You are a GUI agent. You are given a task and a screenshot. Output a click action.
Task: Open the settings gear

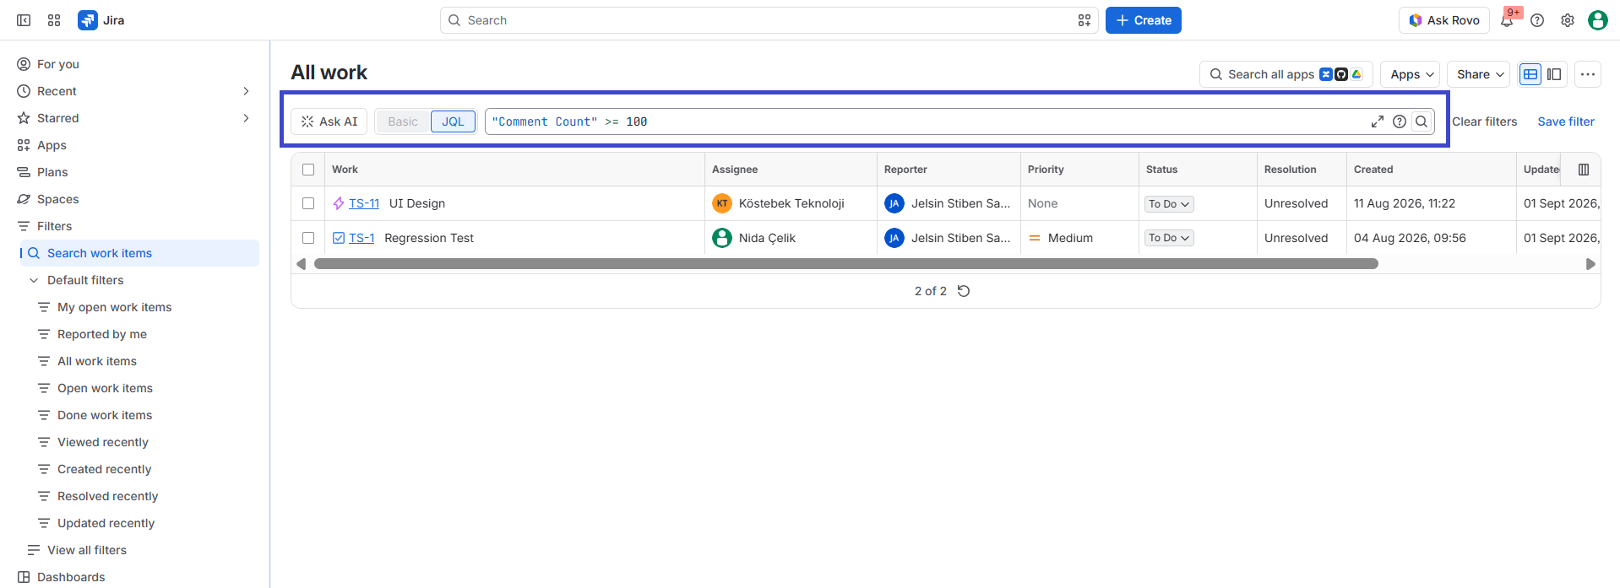pyautogui.click(x=1568, y=20)
